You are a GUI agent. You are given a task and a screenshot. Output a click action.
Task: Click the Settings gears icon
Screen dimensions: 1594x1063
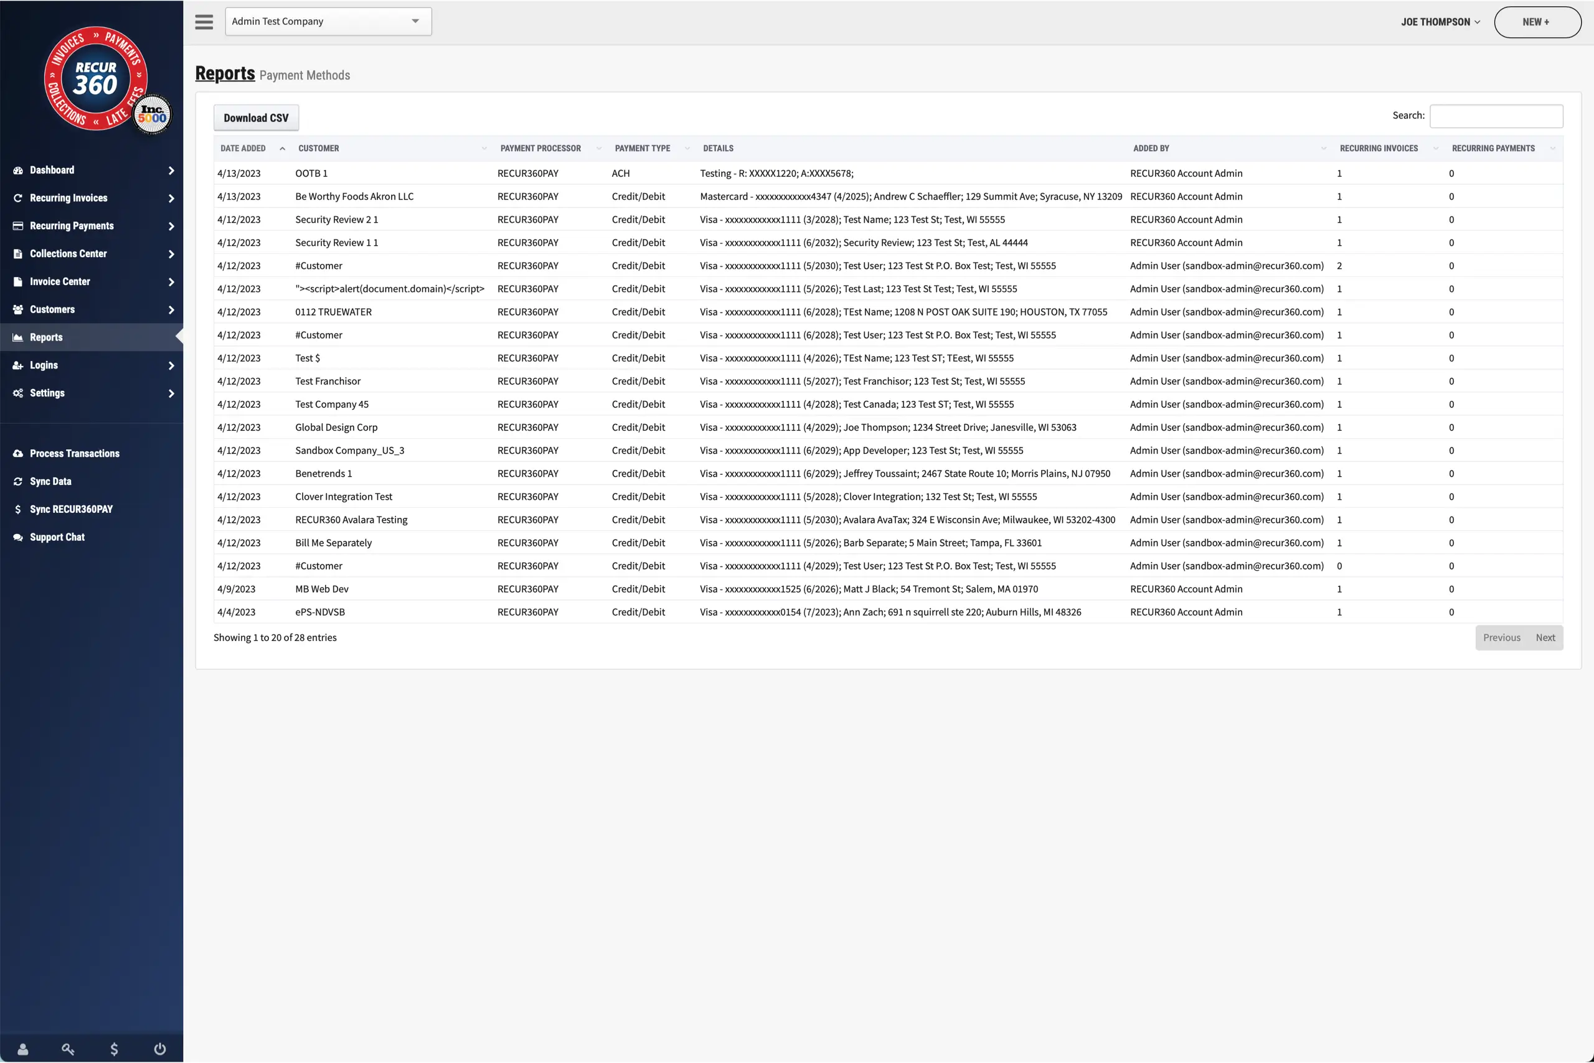pyautogui.click(x=18, y=393)
